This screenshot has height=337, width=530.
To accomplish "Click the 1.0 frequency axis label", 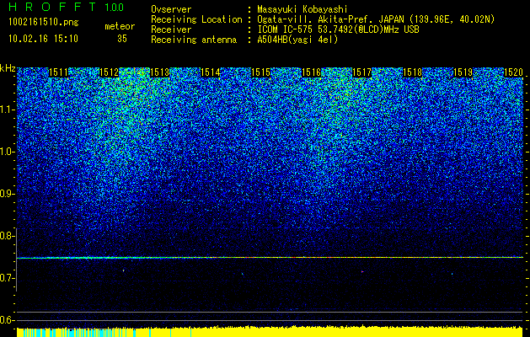I will click(7, 152).
